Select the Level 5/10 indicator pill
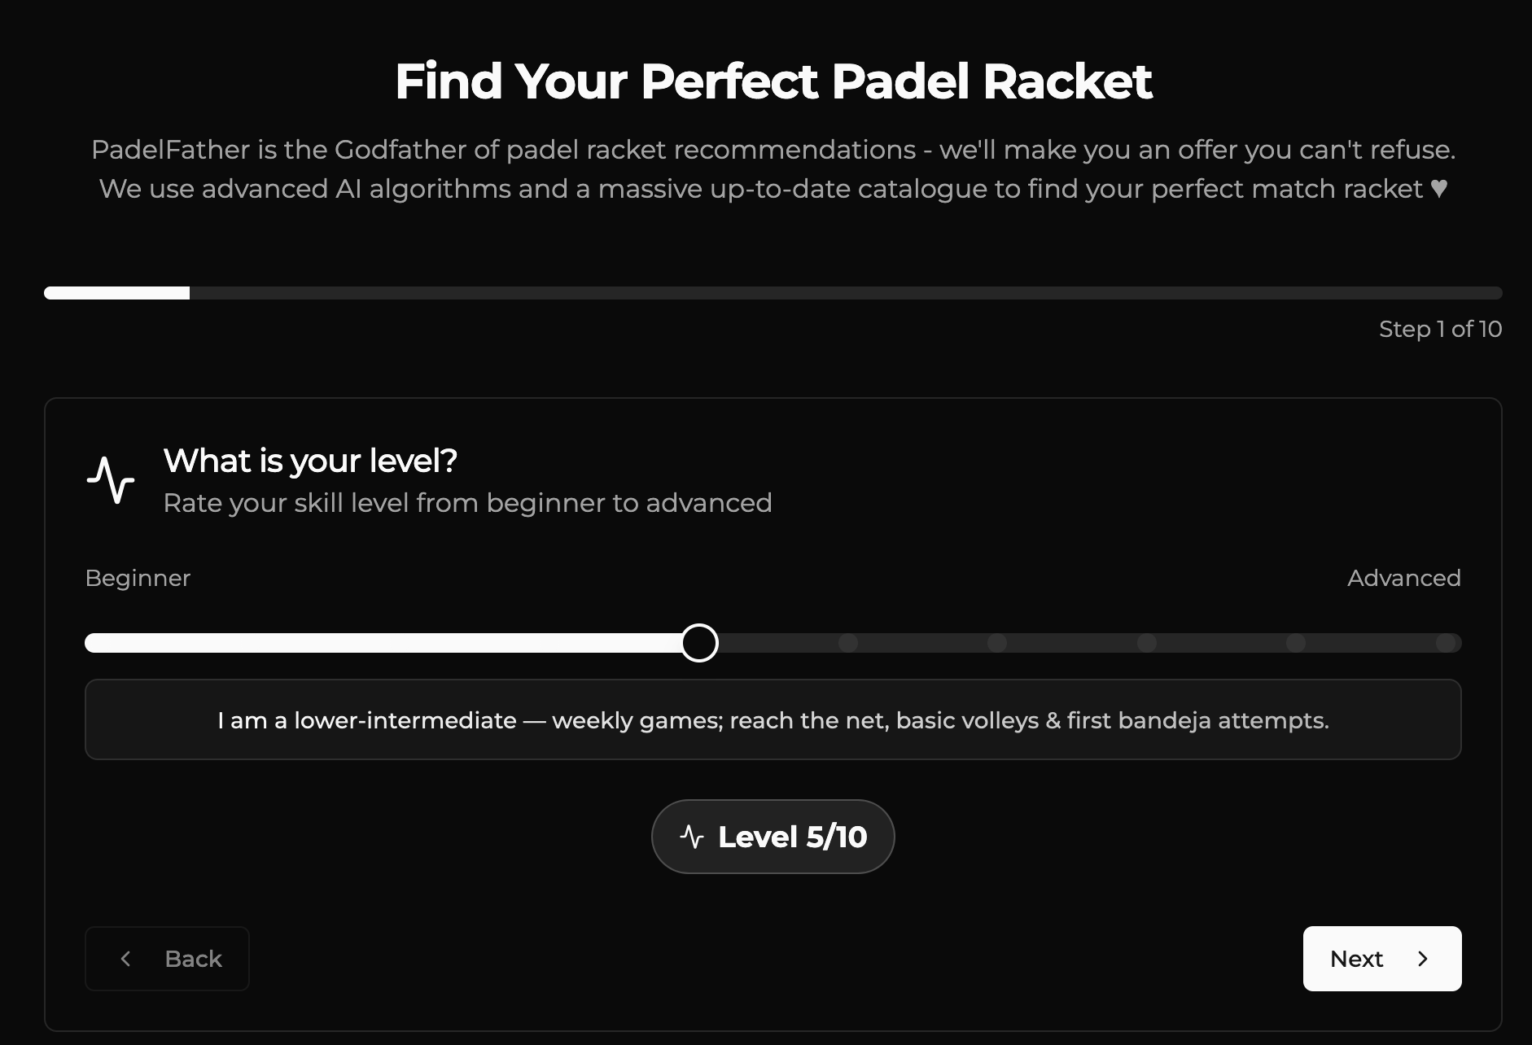 [773, 837]
